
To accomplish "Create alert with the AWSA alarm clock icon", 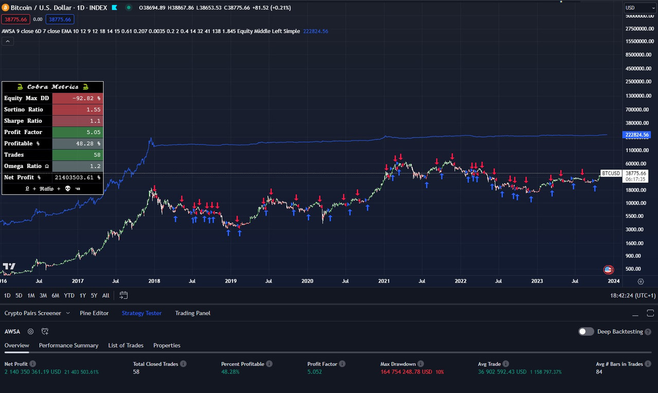I will [45, 332].
